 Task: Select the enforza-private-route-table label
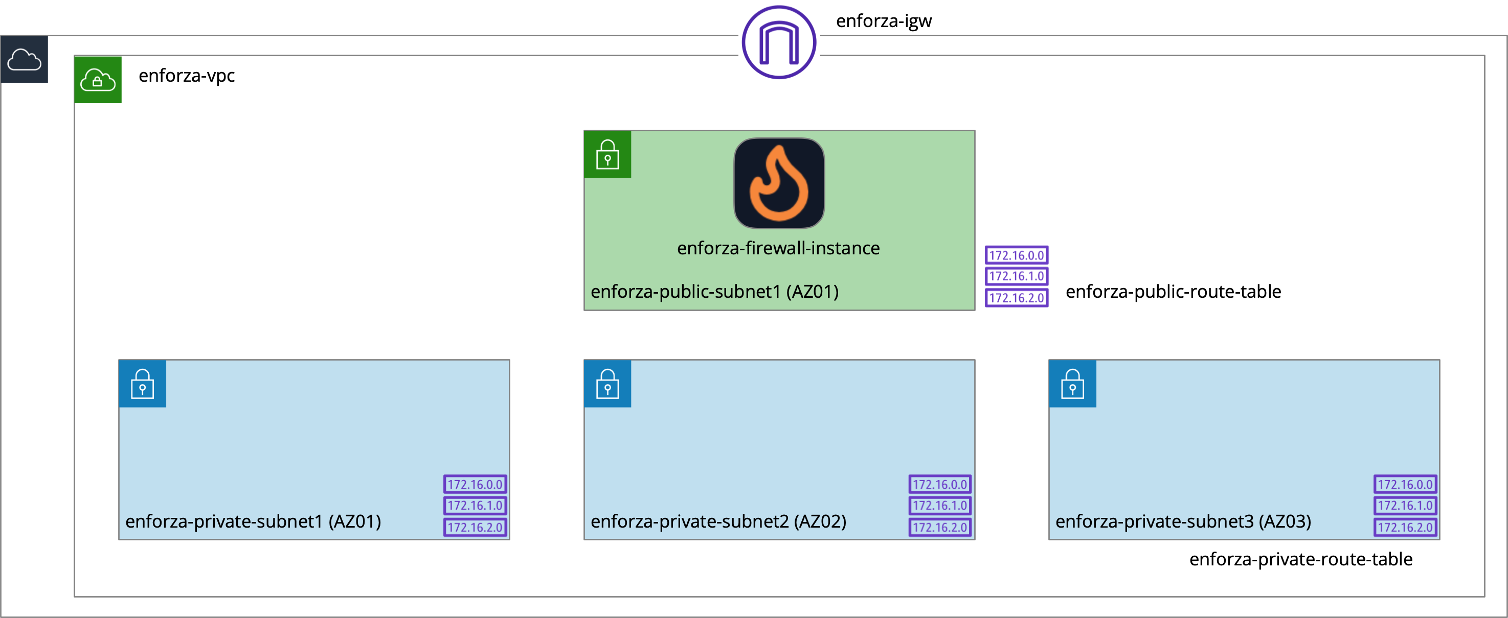coord(1301,560)
